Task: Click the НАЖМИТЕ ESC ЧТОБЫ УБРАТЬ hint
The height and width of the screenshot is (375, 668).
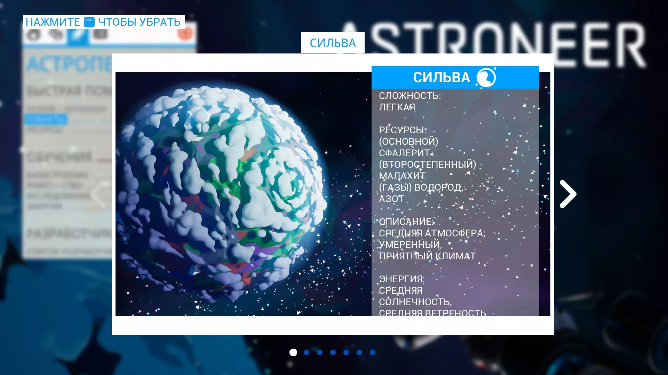Action: [104, 22]
